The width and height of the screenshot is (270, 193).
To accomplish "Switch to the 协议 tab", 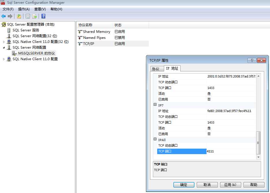I will coord(157,69).
